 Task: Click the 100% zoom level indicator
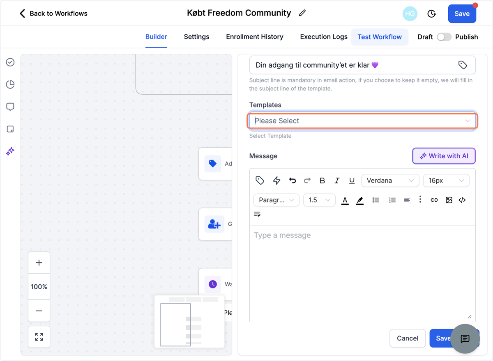(x=39, y=287)
